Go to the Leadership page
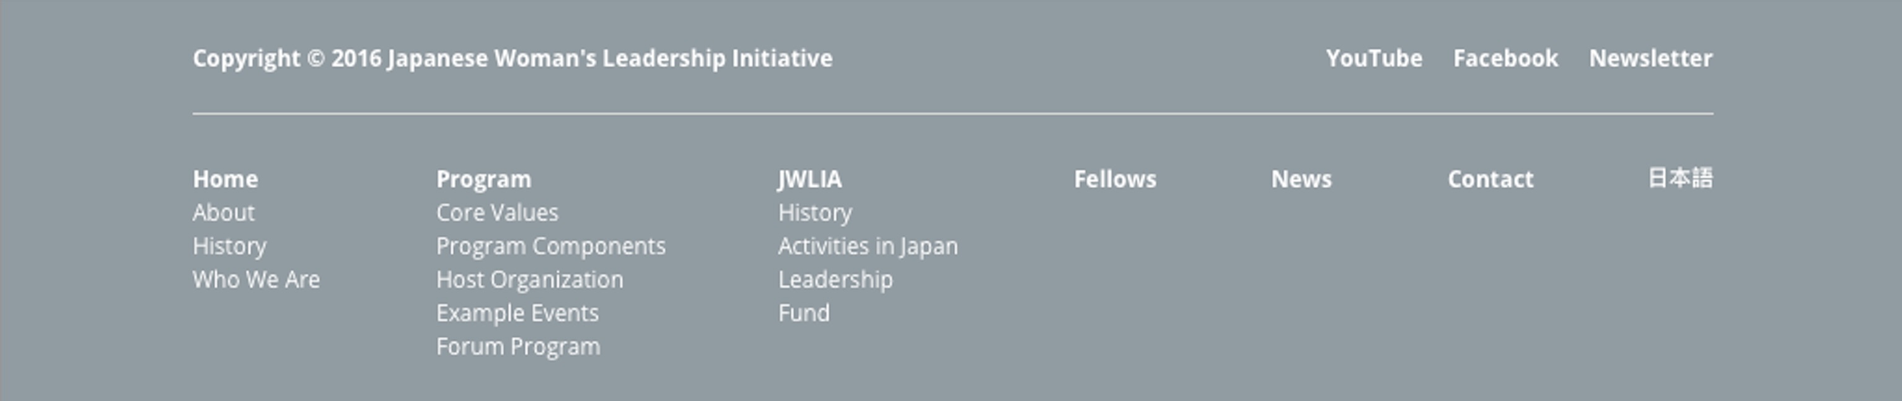 (835, 280)
